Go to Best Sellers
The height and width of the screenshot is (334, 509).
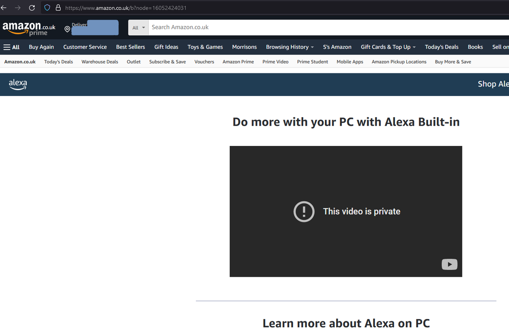click(131, 47)
